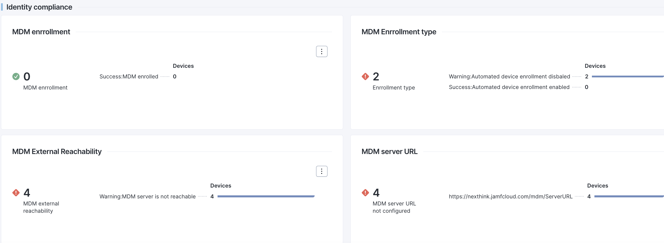
Task: Click the large 4 MDM server URL count
Action: click(376, 193)
